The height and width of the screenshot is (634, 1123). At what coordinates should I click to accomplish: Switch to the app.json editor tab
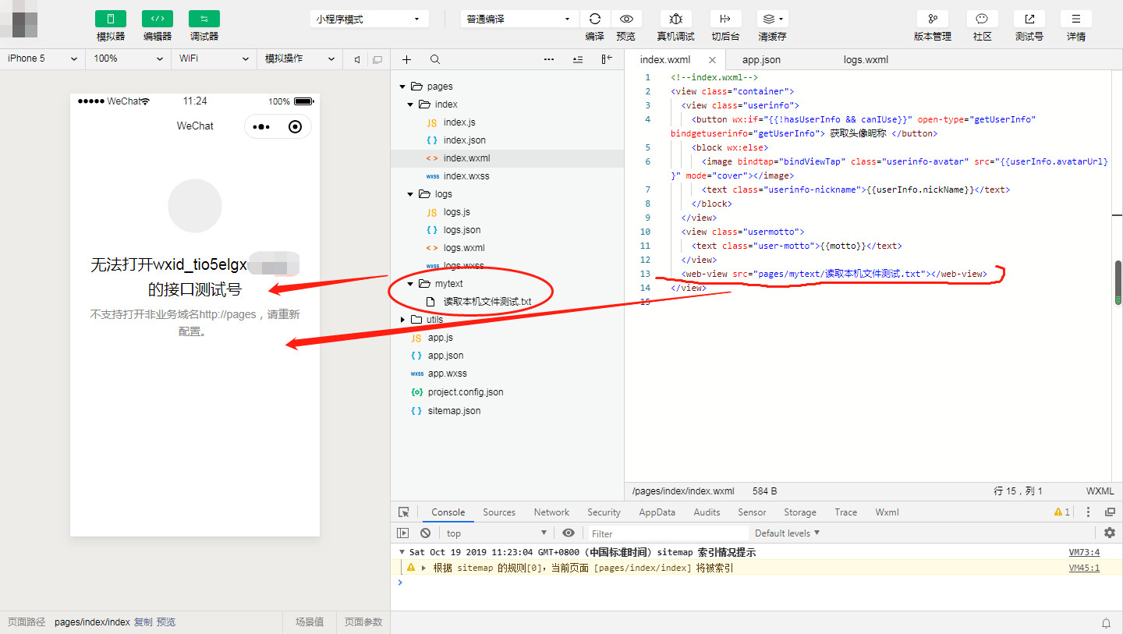click(761, 59)
